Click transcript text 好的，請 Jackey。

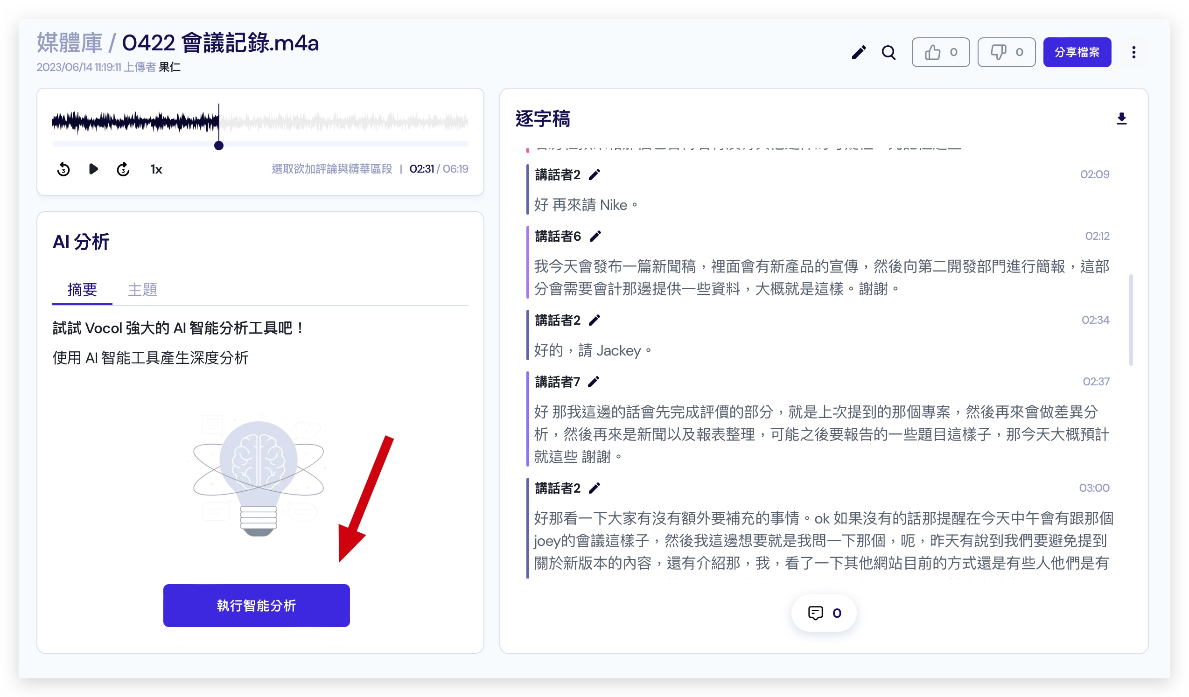[x=593, y=351]
